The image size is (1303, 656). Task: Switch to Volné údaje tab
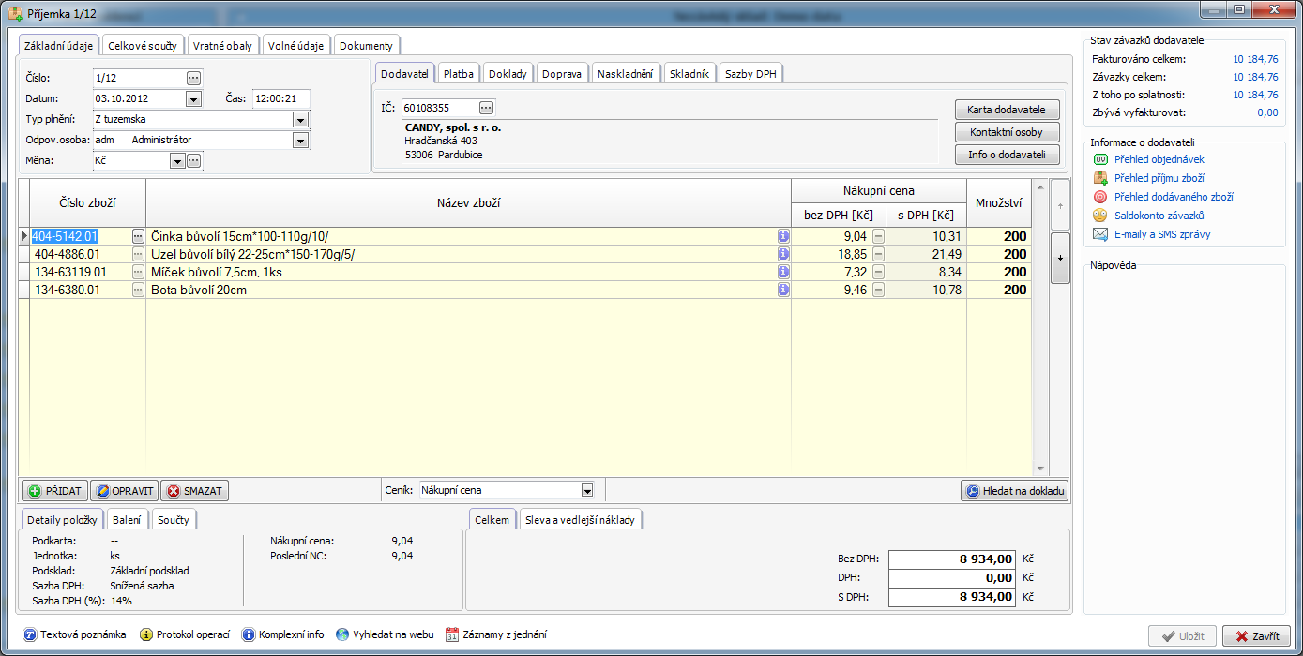pos(295,46)
